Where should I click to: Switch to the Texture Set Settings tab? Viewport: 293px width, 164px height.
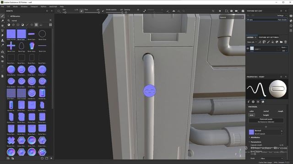pyautogui.click(x=269, y=37)
